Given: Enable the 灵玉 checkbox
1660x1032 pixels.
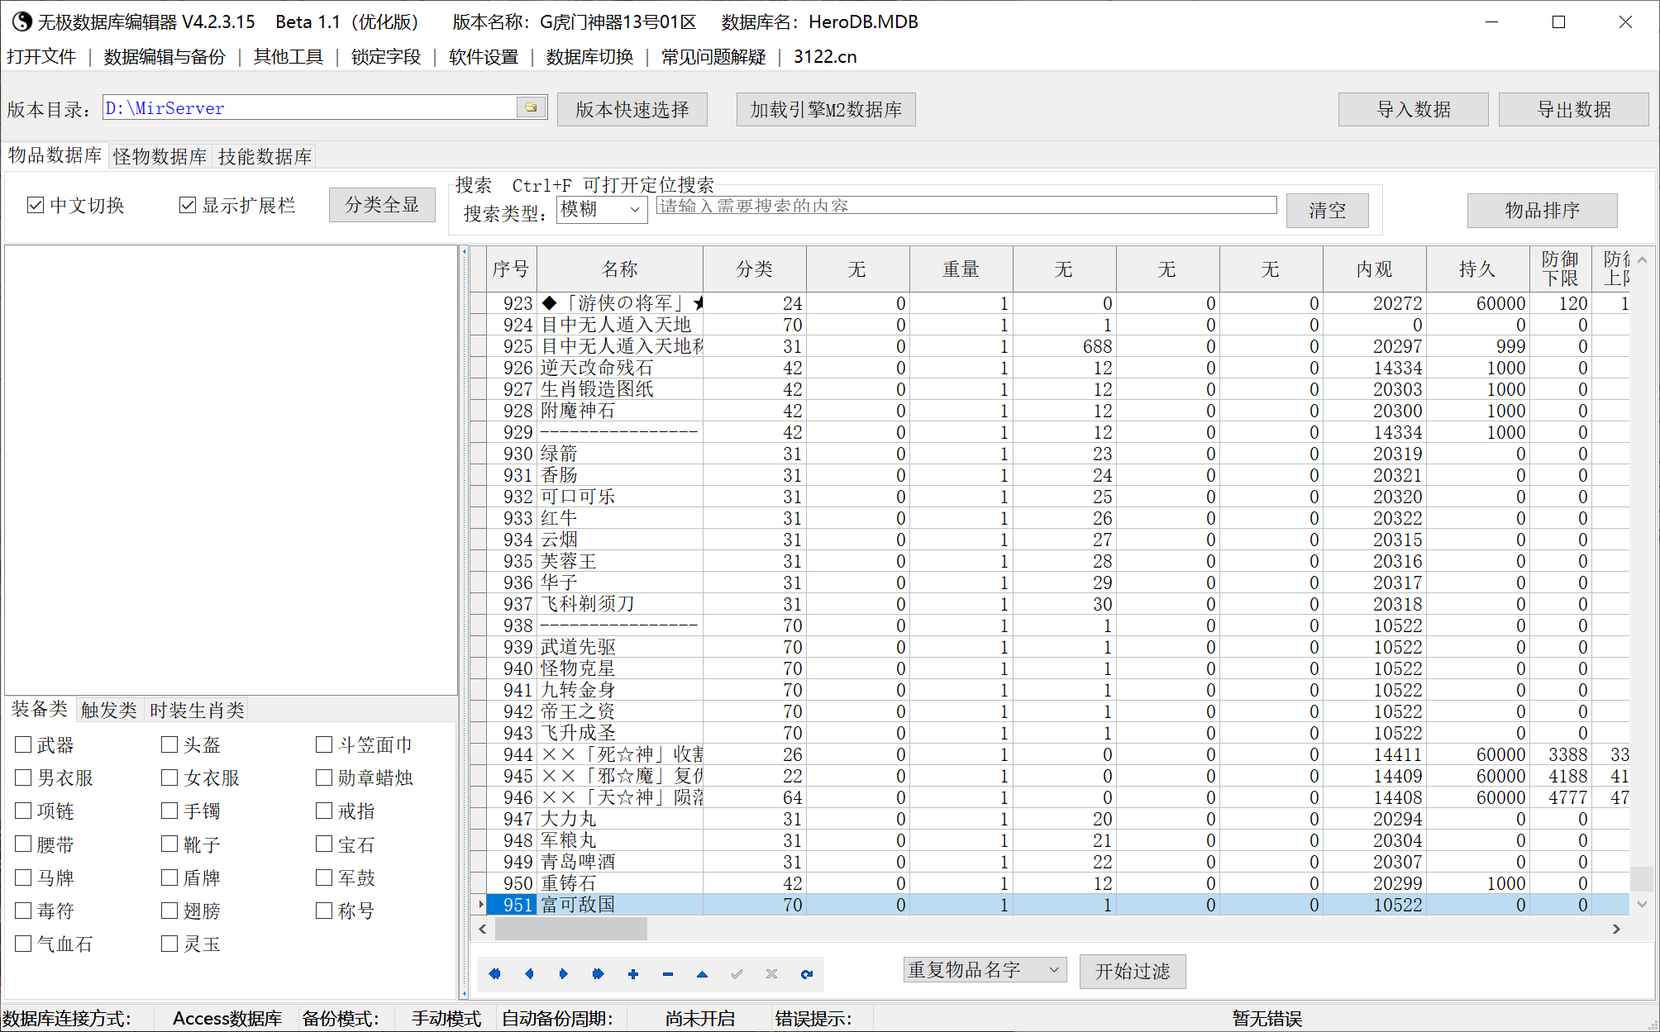Looking at the screenshot, I should coord(169,944).
